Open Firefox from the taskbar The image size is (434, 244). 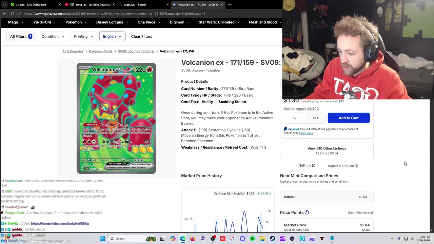[x=193, y=239]
